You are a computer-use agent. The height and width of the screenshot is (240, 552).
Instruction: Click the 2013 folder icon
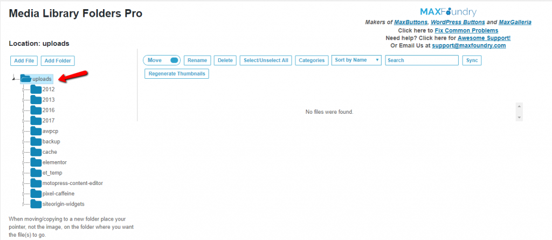click(x=36, y=100)
